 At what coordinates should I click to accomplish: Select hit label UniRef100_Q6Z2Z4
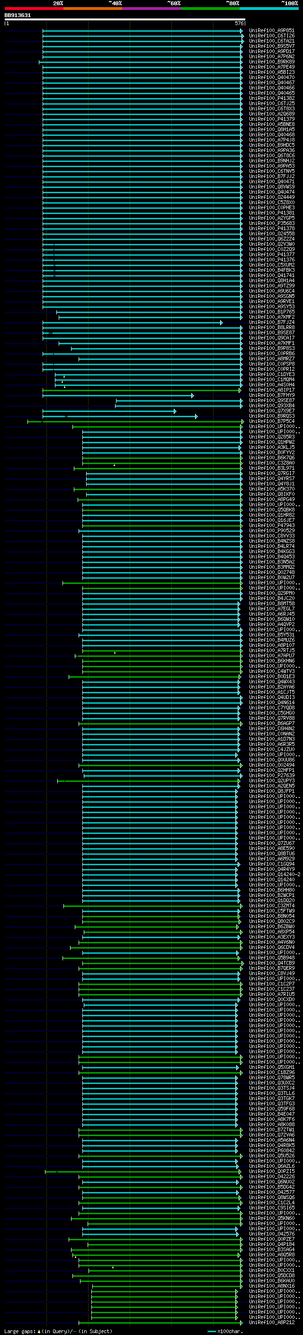[271, 239]
